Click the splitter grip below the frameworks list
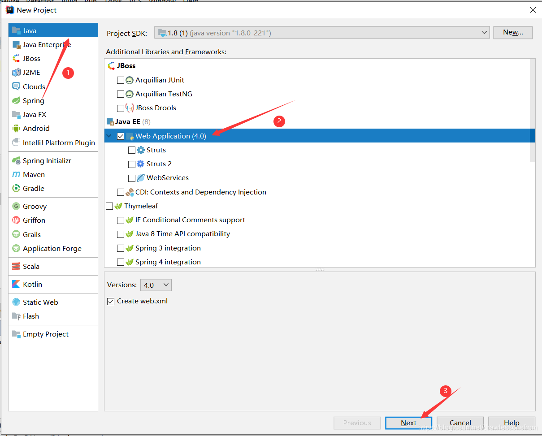Viewport: 542px width, 436px height. click(x=320, y=270)
